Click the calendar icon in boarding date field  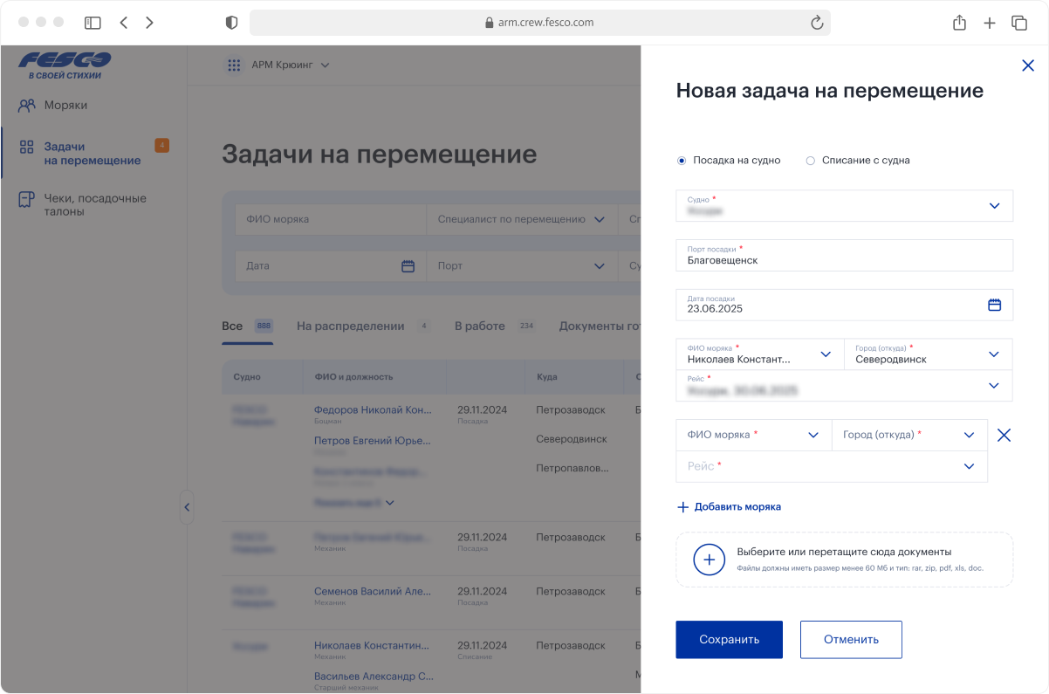pyautogui.click(x=994, y=305)
